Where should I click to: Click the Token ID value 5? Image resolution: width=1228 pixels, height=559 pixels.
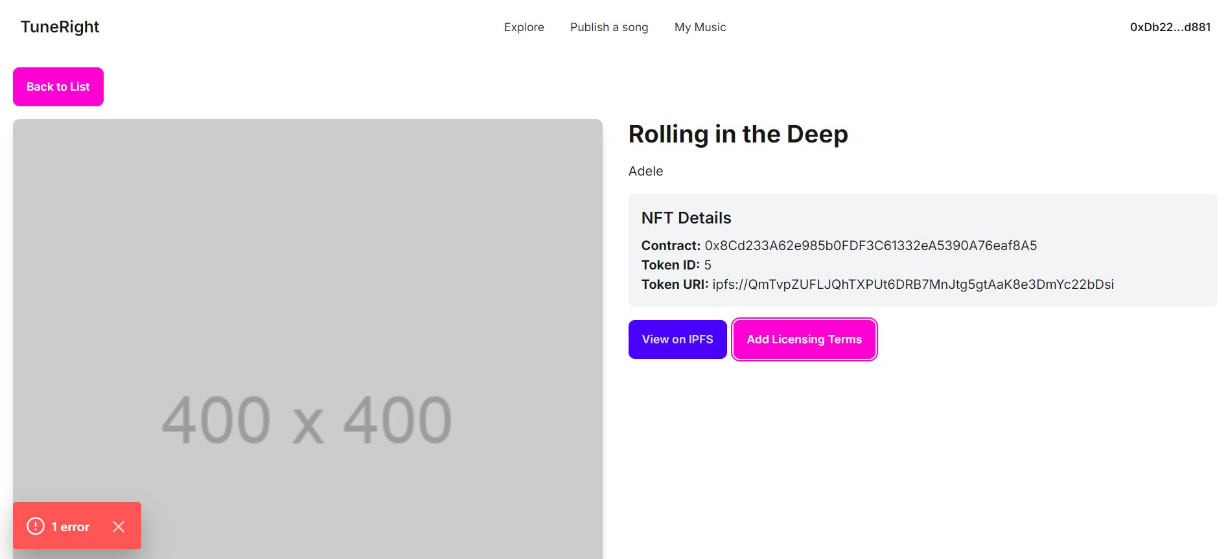click(708, 265)
